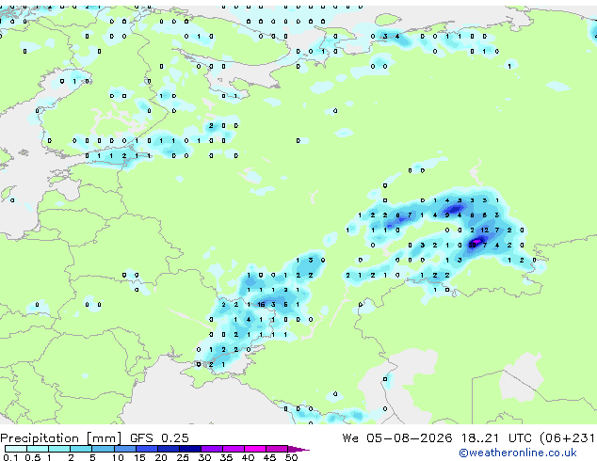Viewport: 597px width, 461px height.
Task: Select the 35–40 mm legend swatch
Action: click(x=233, y=449)
